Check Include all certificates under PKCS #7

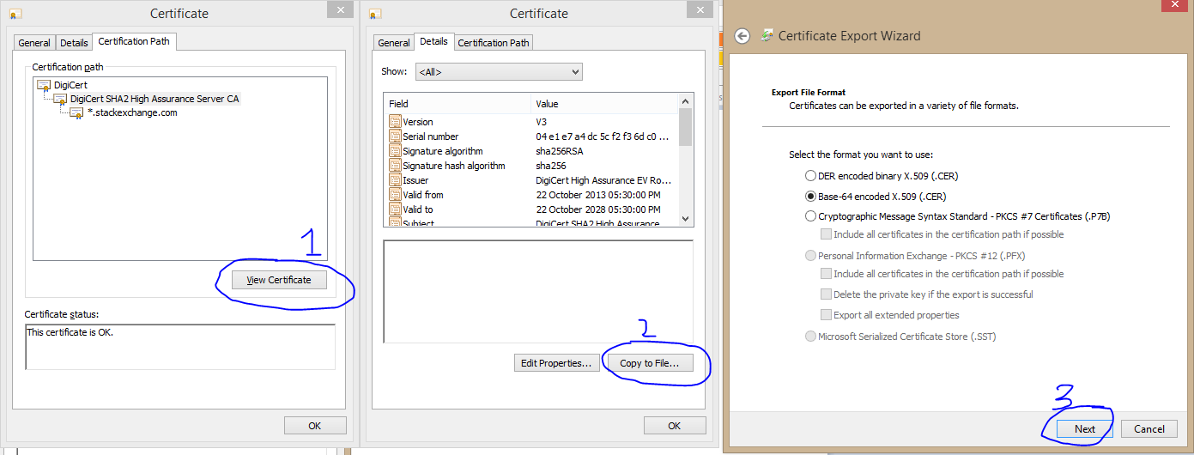(x=826, y=234)
